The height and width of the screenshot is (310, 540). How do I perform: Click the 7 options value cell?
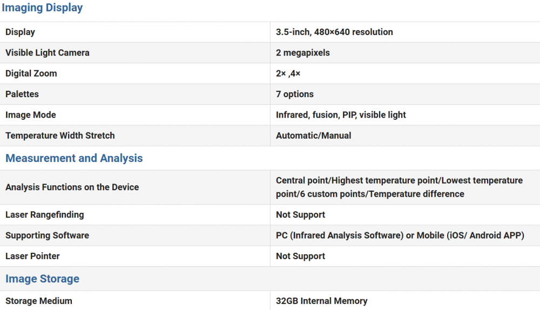pyautogui.click(x=295, y=94)
